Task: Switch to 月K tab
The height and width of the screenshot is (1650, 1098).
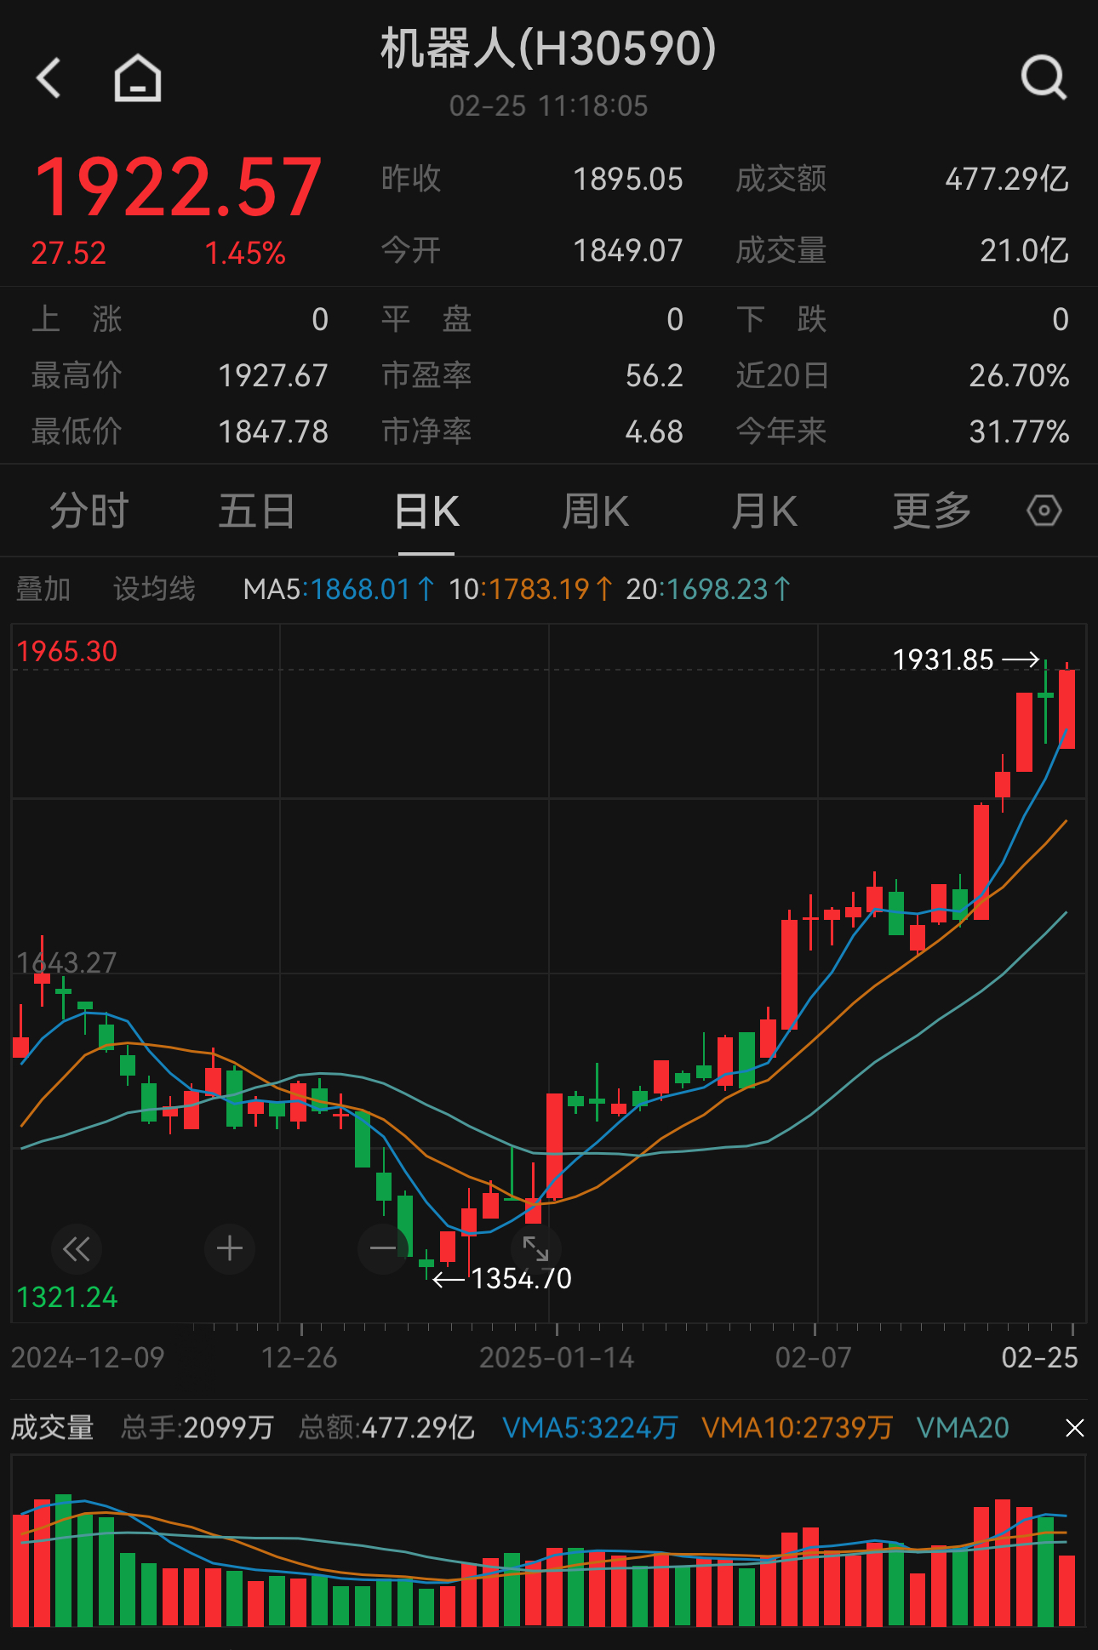Action: (x=764, y=511)
